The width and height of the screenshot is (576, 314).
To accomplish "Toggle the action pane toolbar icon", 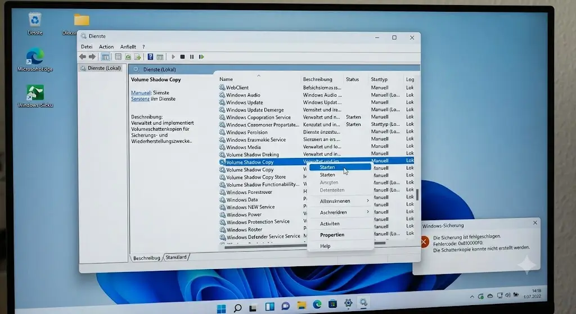I will coord(160,57).
